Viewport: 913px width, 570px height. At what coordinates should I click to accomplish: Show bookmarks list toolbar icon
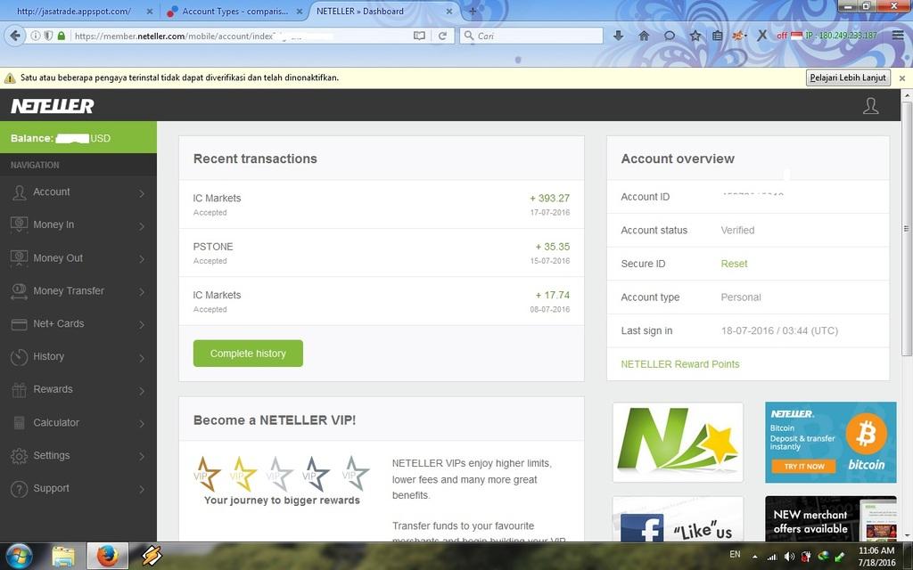[718, 36]
